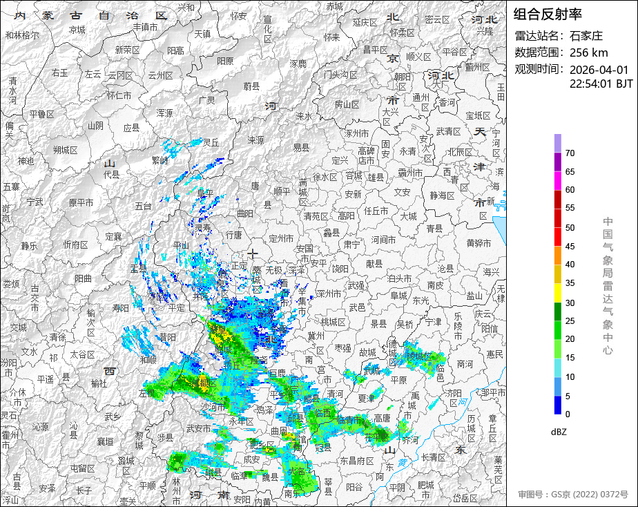Click the data range value 256 km
Screen dimensions: 638x507
point(589,53)
